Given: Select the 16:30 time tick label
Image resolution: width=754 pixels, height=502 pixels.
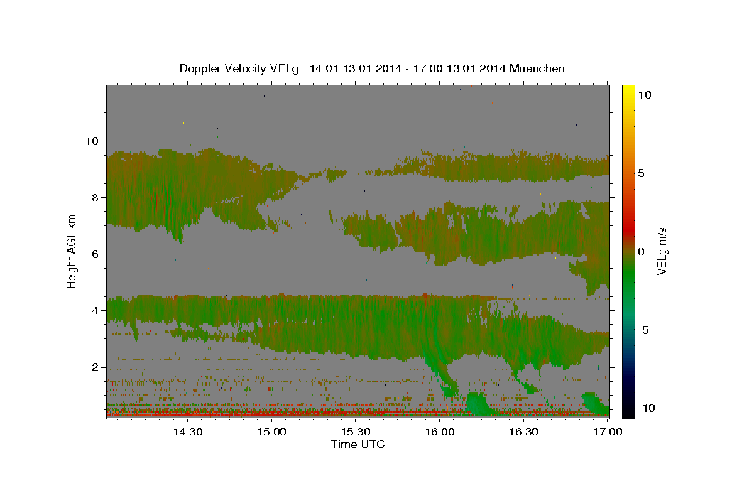Looking at the screenshot, I should tap(523, 432).
